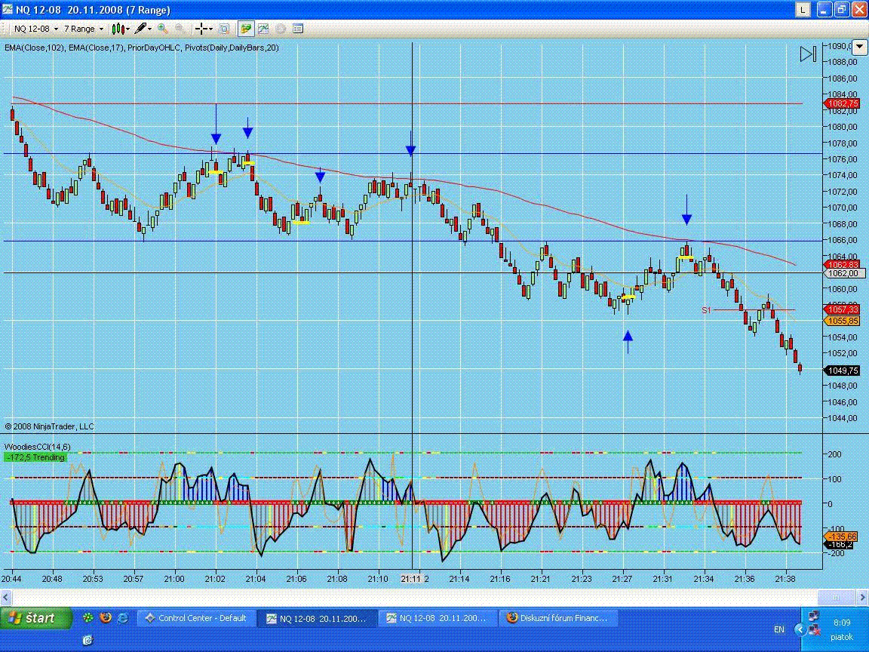869x652 pixels.
Task: Switch to Control Center - Default taskbar window
Action: coord(195,618)
